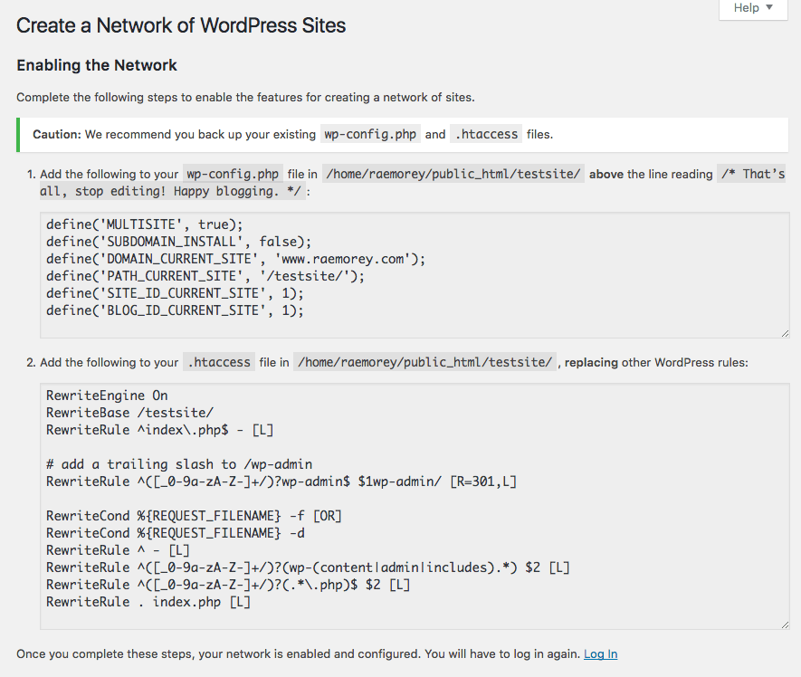Click the wp-config textarea resize handle
Image resolution: width=801 pixels, height=677 pixels.
point(785,334)
